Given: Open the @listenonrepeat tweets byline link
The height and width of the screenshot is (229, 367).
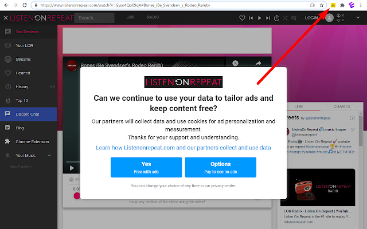Looking at the screenshot, I should click(318, 119).
